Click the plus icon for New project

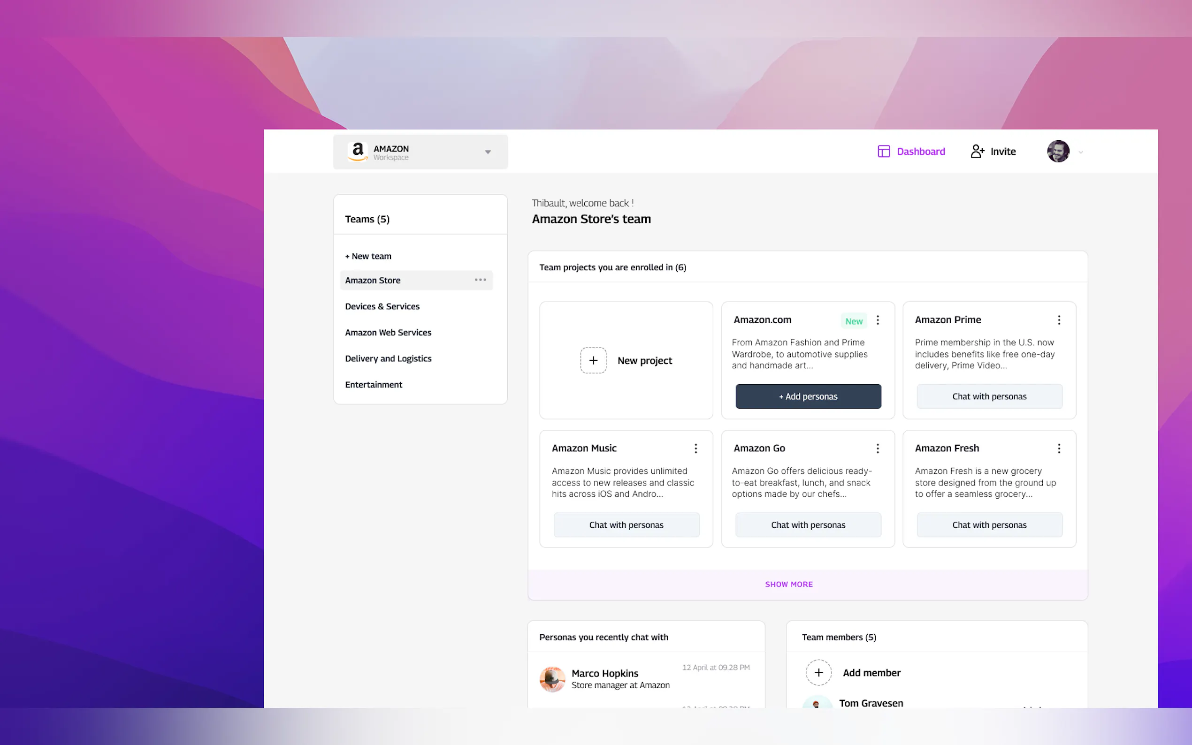593,361
